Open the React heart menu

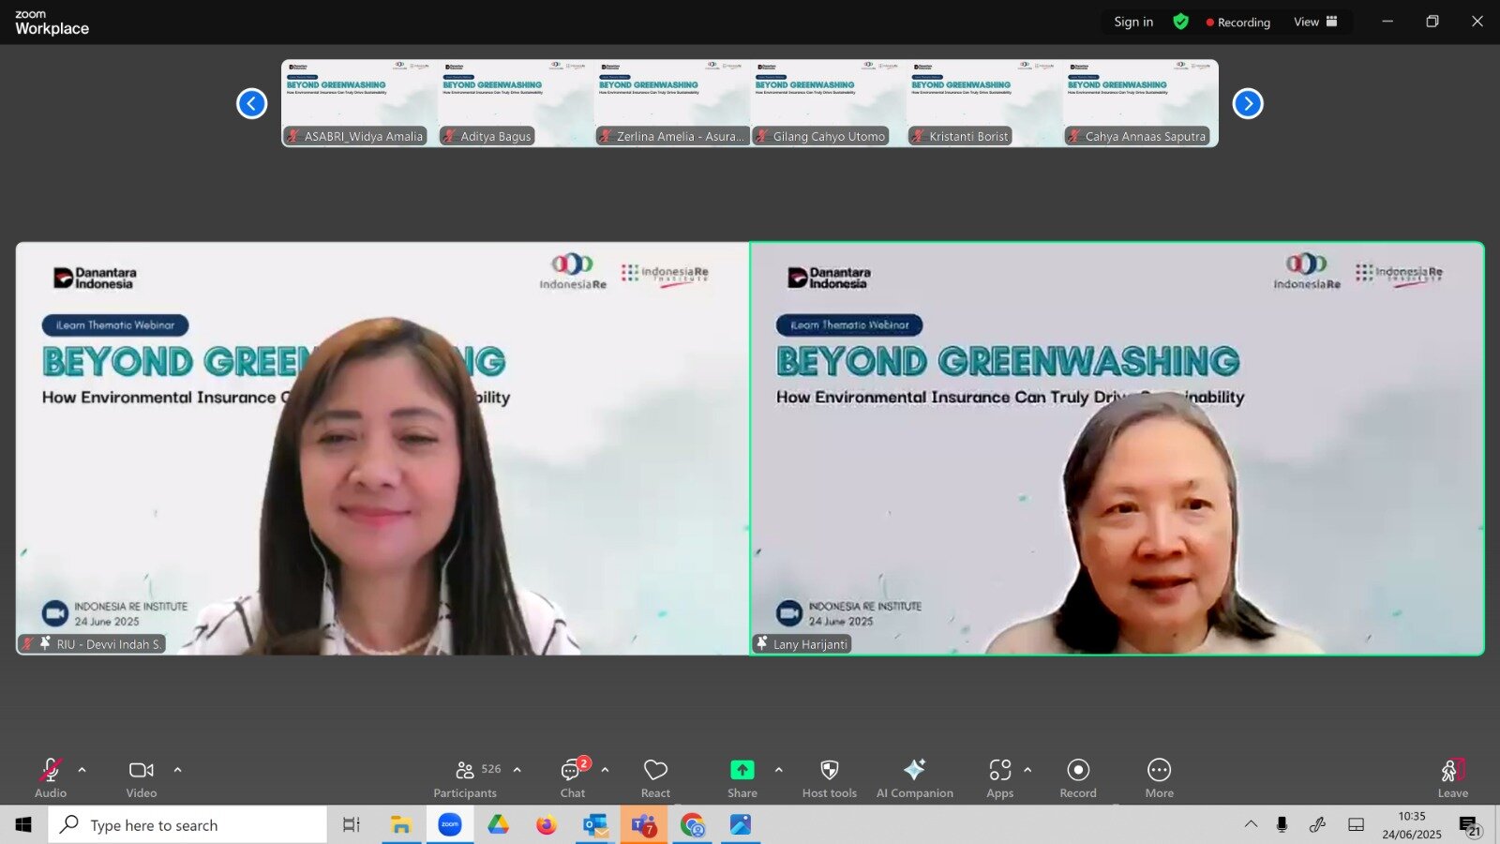tap(655, 778)
